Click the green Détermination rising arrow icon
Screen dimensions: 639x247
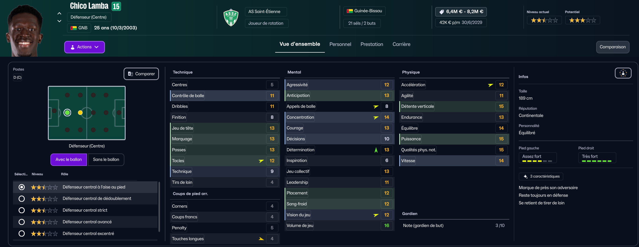point(376,150)
